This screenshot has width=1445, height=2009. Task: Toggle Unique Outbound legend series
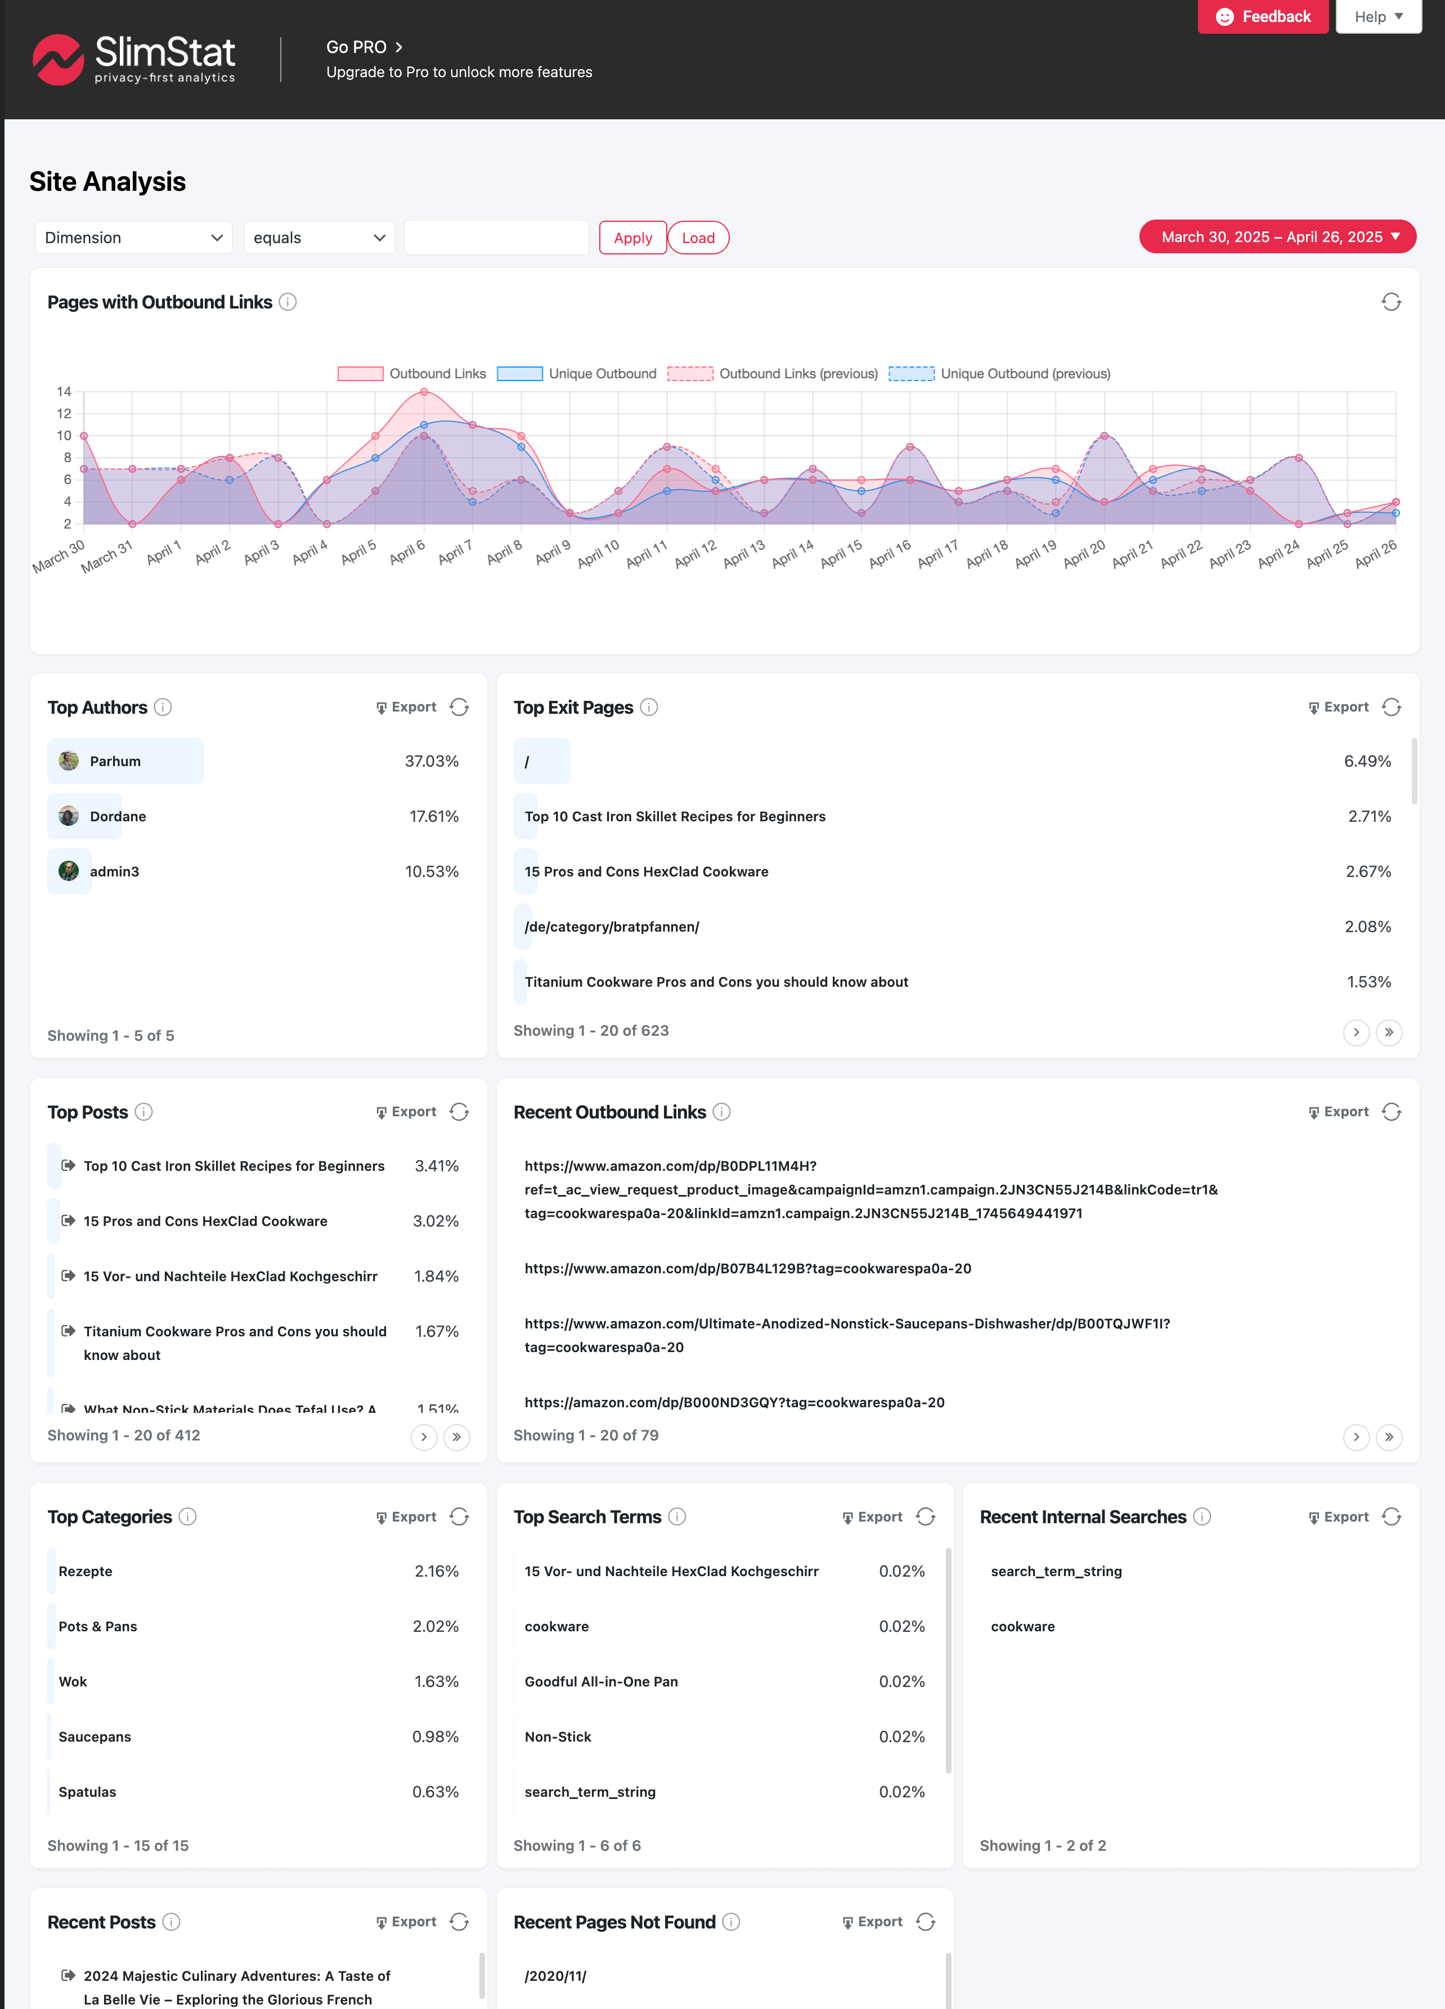(577, 374)
